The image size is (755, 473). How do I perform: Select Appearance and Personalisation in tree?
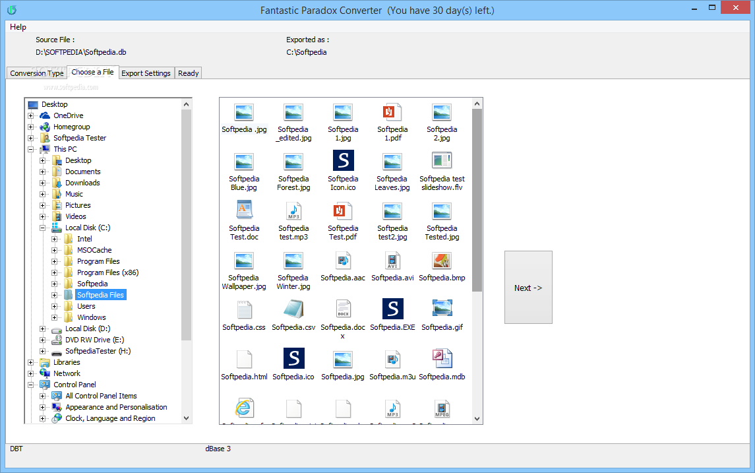[116, 407]
